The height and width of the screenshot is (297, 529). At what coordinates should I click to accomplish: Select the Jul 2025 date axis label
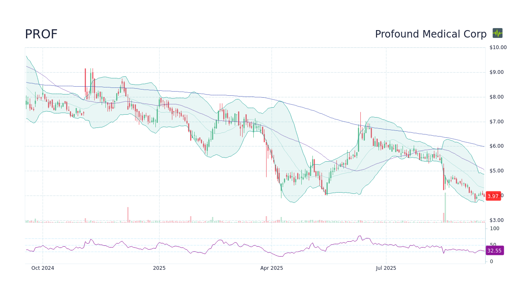point(386,268)
